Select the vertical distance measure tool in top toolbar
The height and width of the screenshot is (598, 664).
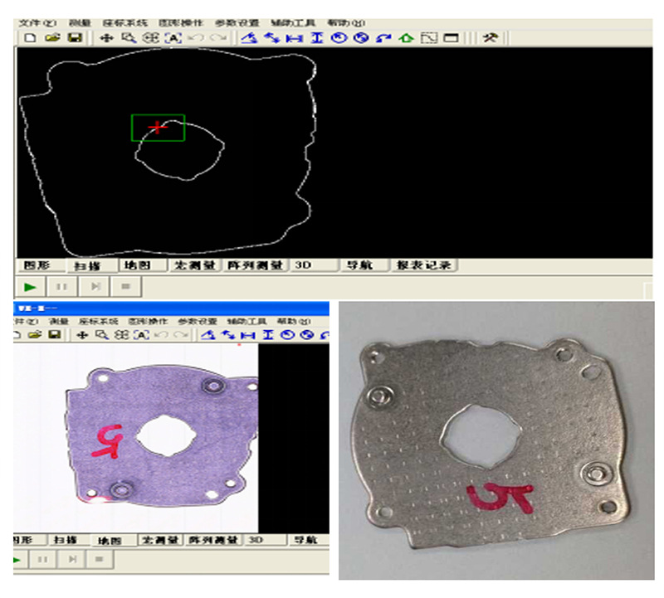(x=316, y=37)
